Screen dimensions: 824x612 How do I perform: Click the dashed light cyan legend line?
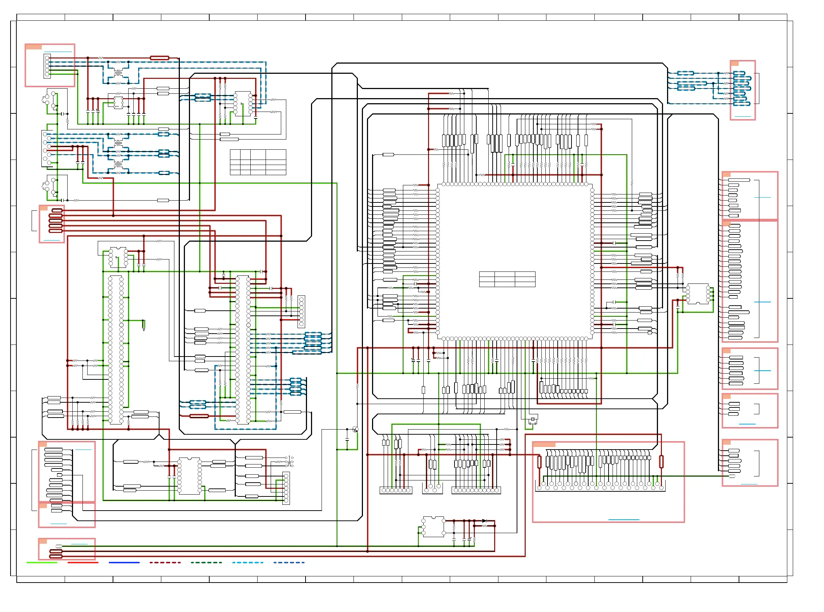tap(248, 562)
